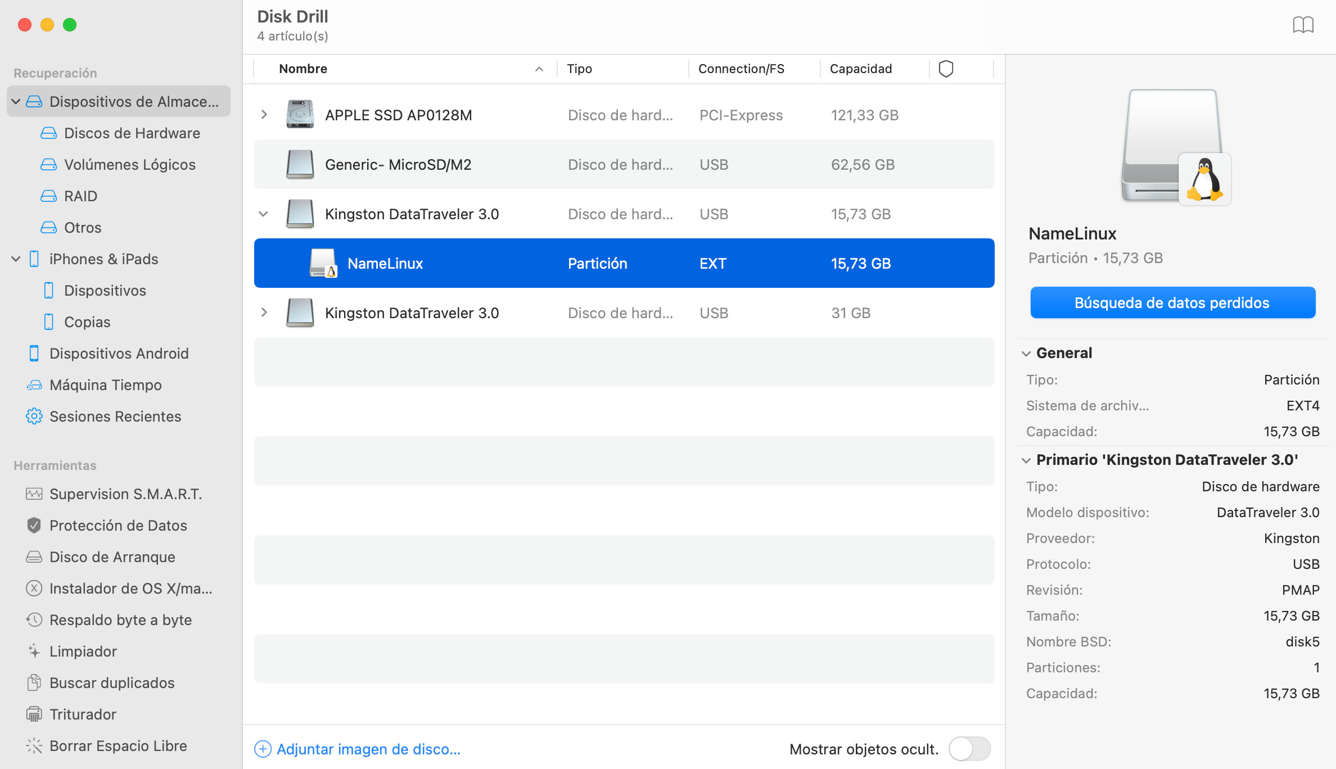Image resolution: width=1336 pixels, height=769 pixels.
Task: Select the NameLinux partition row
Action: click(624, 263)
